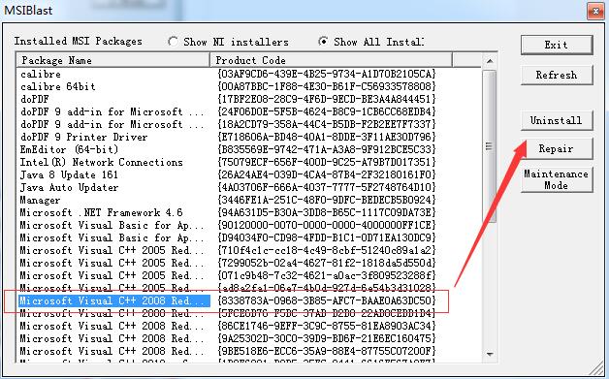Click product code {94A631D5-B30A-3DD8-B65C-1117C09DA73E}
The width and height of the screenshot is (609, 379).
click(x=327, y=212)
